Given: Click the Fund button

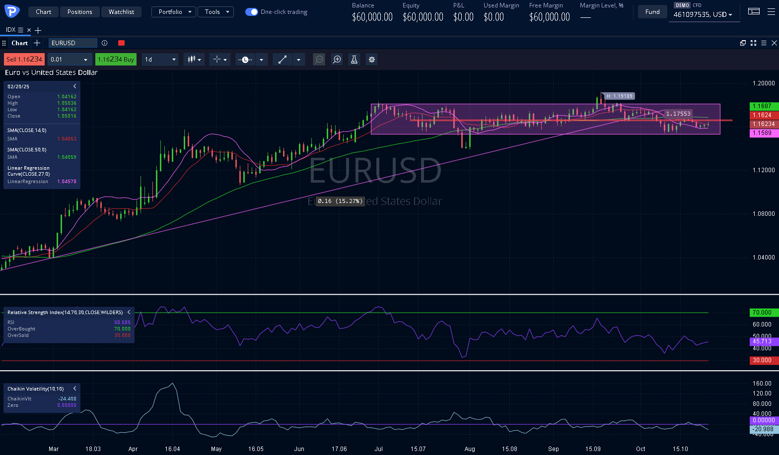Looking at the screenshot, I should coord(652,12).
